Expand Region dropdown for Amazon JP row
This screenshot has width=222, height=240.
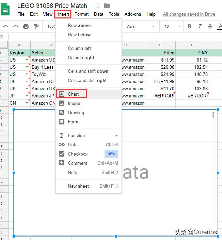(27, 96)
